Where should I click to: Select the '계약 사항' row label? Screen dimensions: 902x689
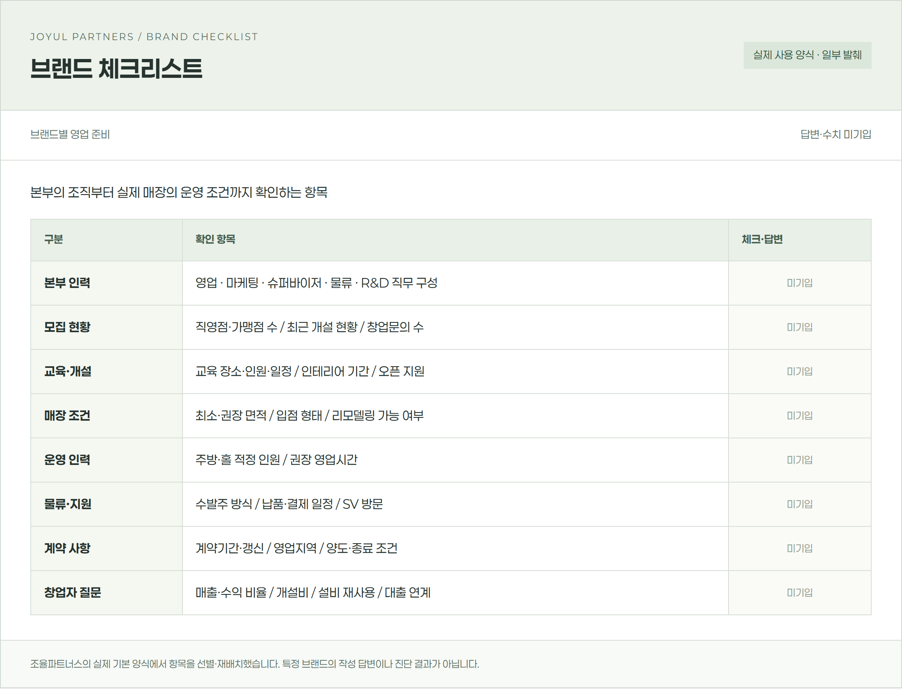[67, 549]
